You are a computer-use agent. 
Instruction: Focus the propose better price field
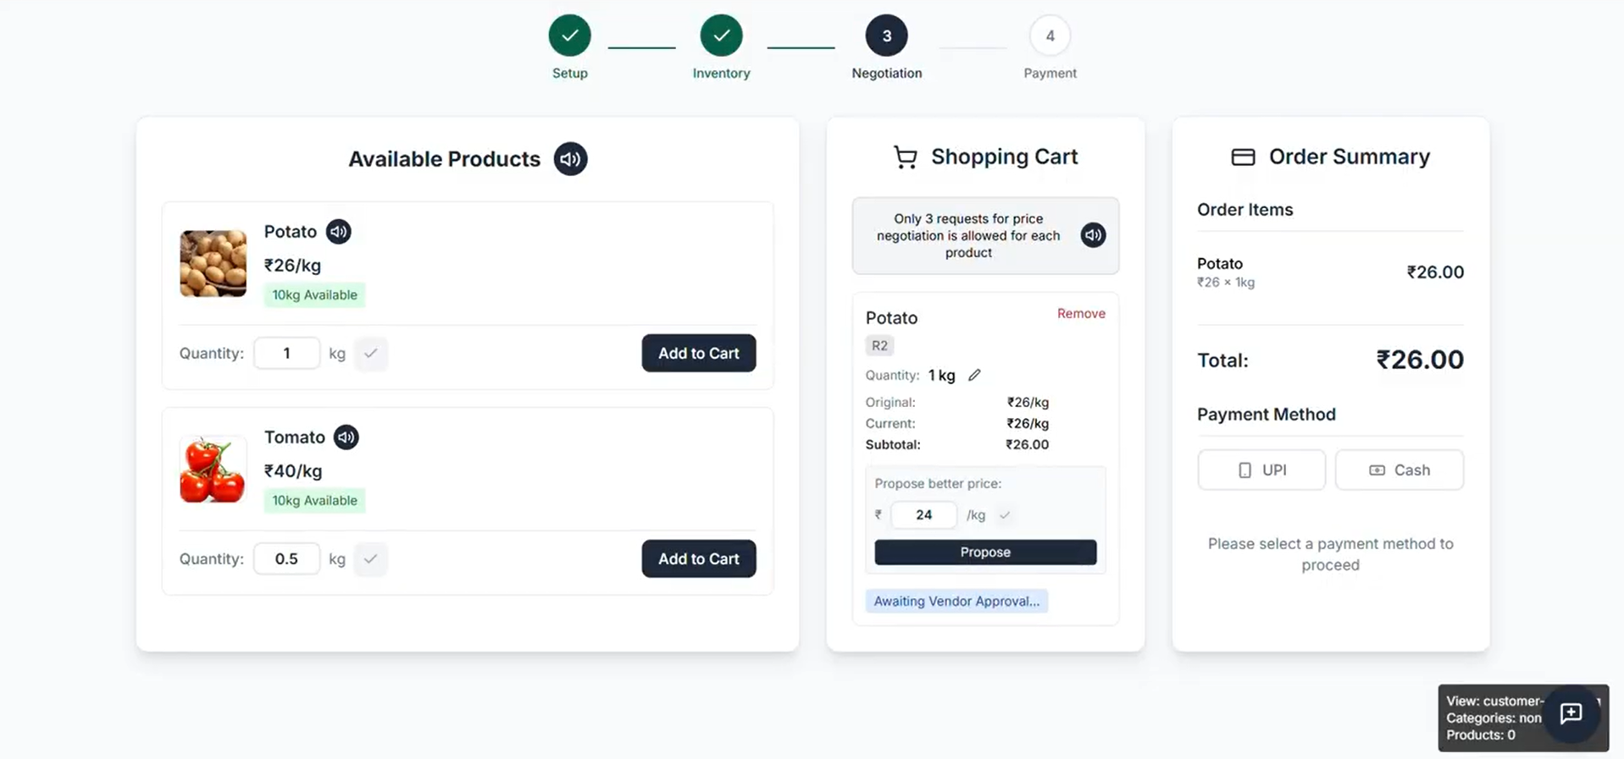pyautogui.click(x=923, y=514)
